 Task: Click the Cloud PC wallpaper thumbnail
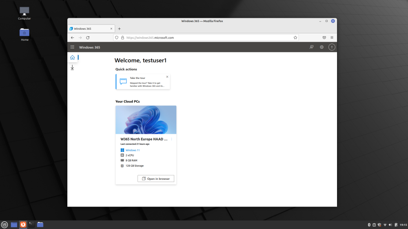[146, 120]
